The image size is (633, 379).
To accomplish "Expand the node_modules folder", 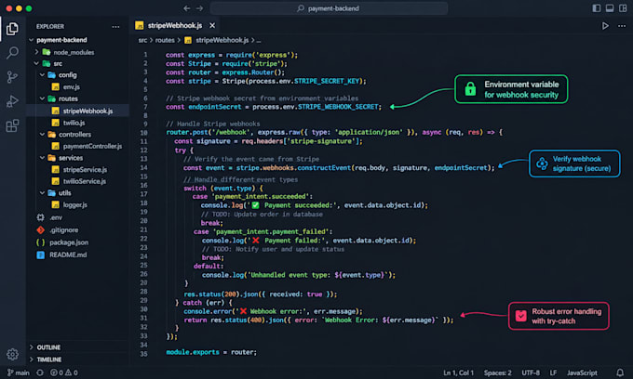I will pos(36,52).
